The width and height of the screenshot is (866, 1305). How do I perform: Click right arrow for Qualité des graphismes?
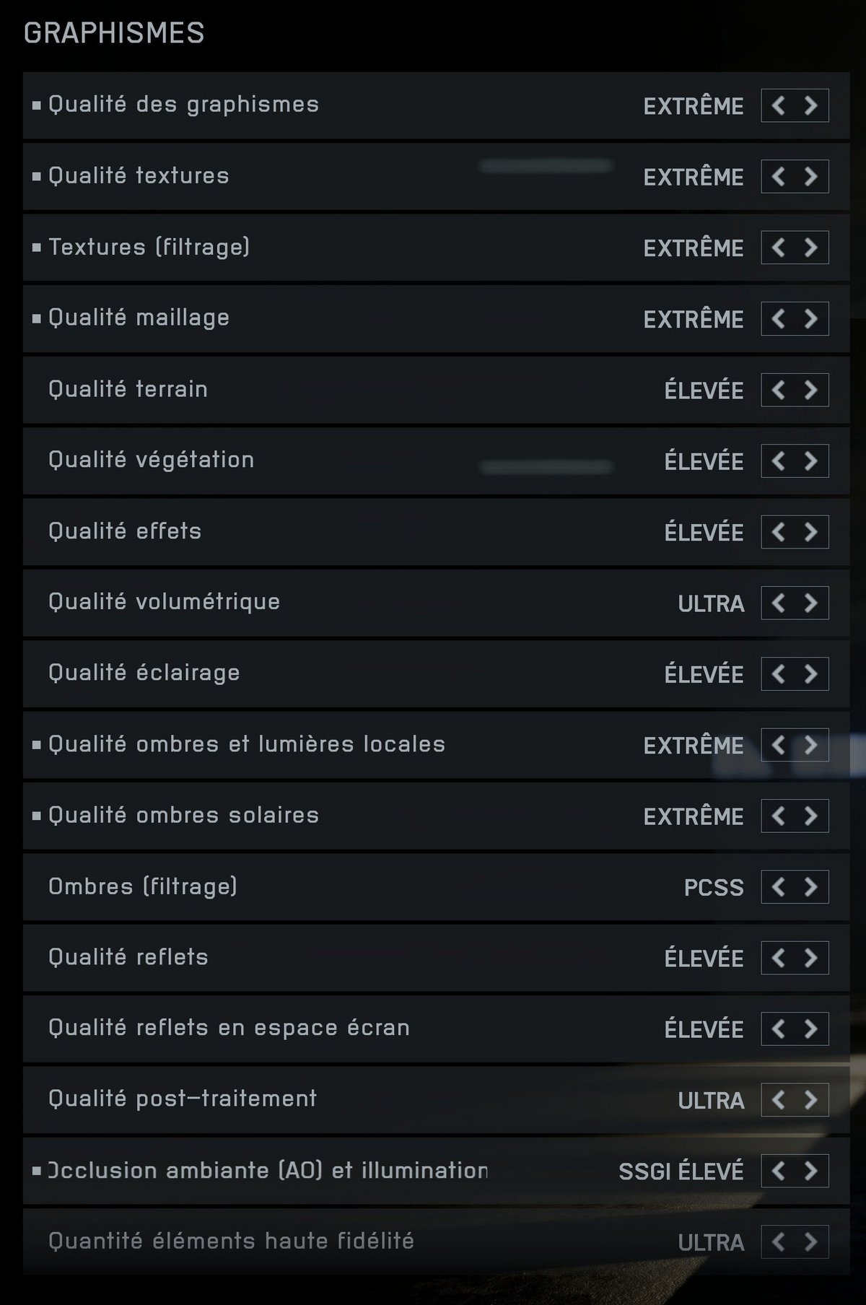pyautogui.click(x=810, y=105)
